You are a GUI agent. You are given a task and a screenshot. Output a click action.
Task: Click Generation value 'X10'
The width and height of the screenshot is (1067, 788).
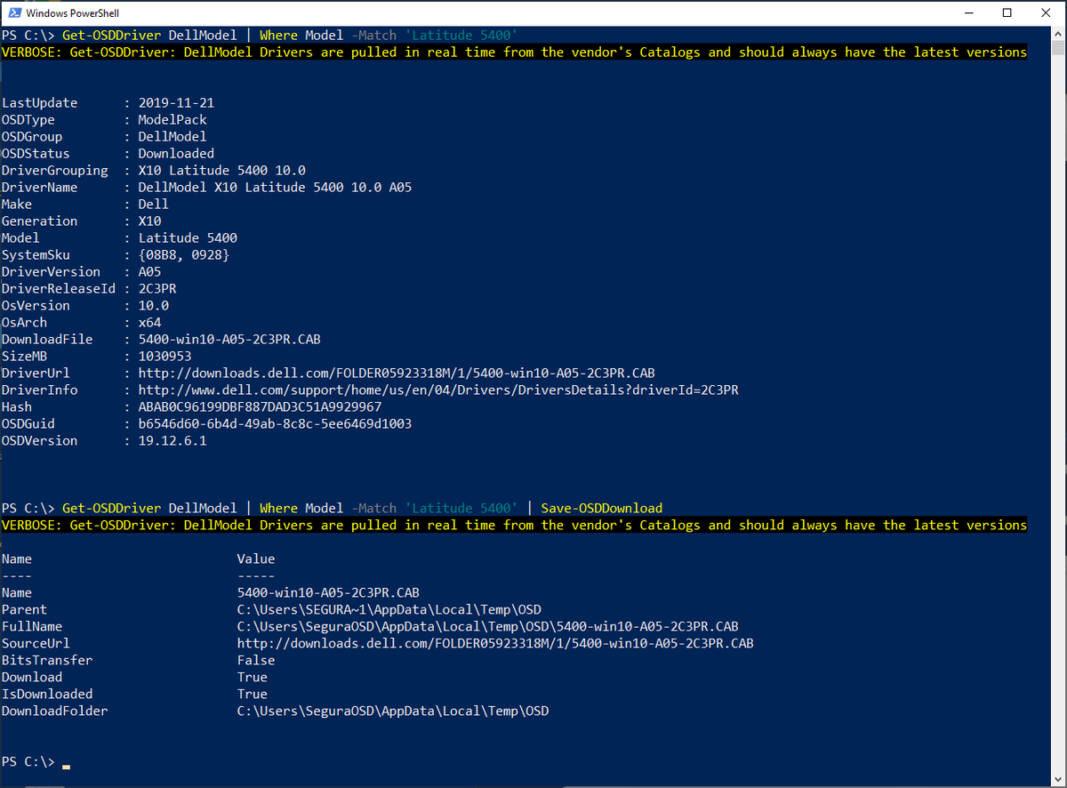[149, 221]
